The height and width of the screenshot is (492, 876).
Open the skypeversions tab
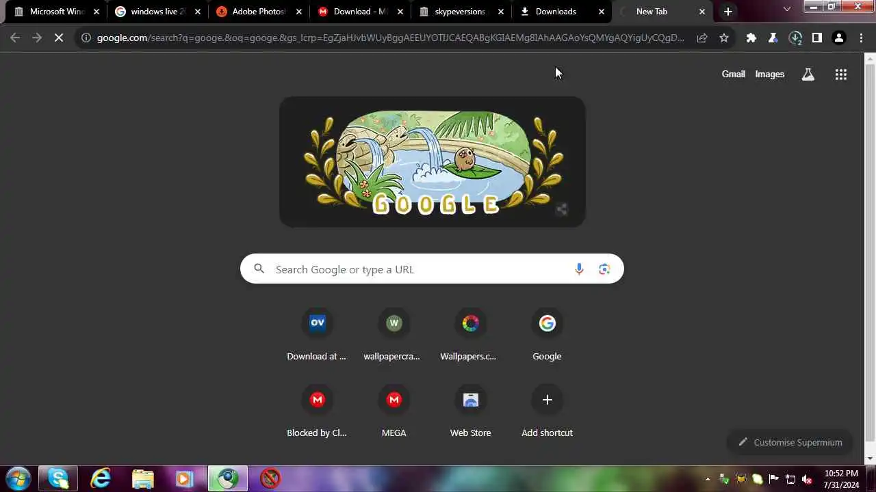point(461,12)
